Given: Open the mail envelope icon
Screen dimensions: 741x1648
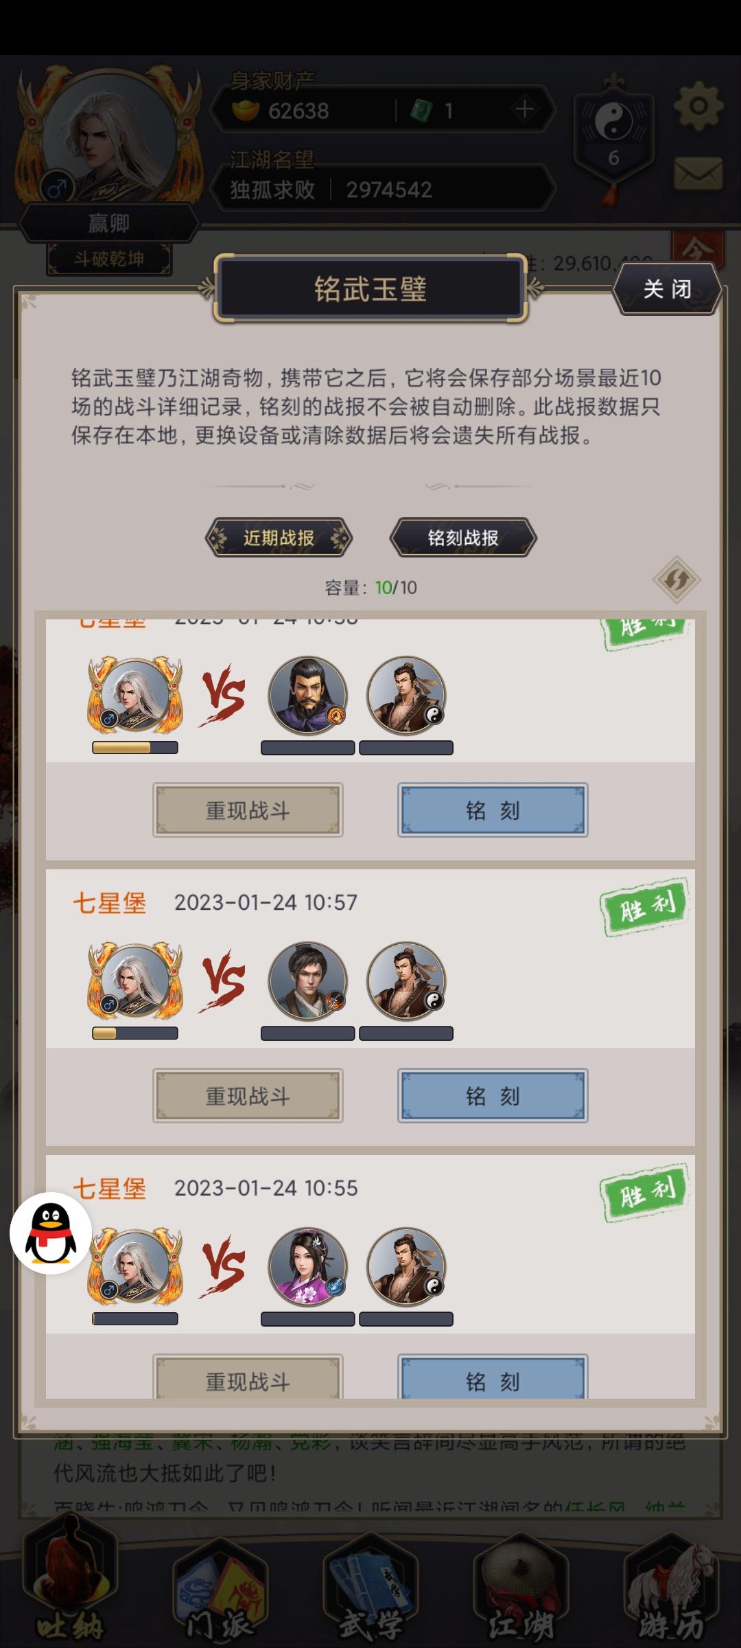Looking at the screenshot, I should click(x=698, y=173).
